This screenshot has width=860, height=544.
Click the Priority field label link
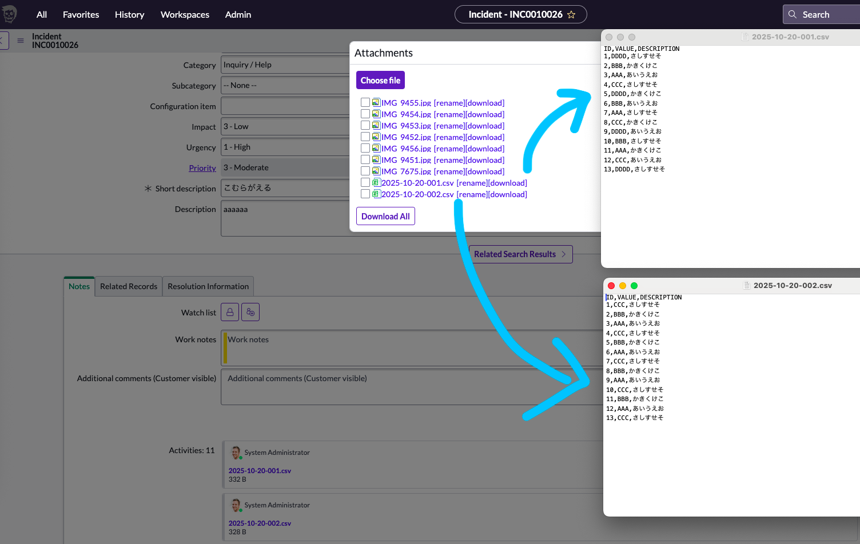(x=202, y=168)
